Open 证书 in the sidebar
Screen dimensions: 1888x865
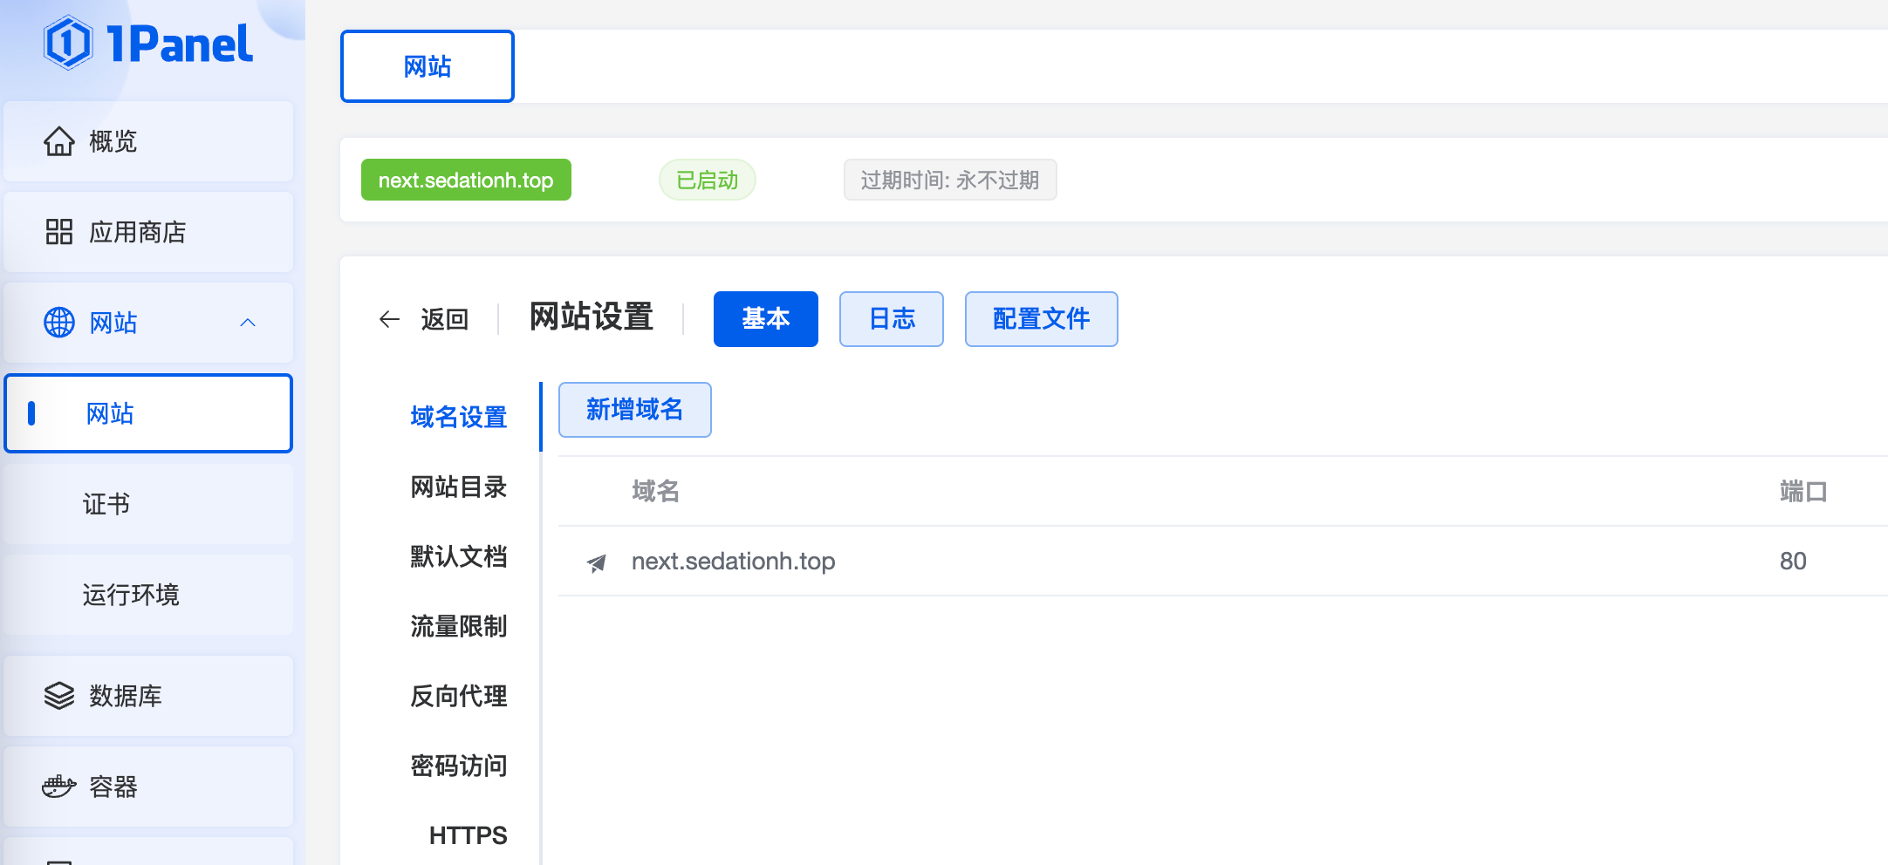coord(106,504)
